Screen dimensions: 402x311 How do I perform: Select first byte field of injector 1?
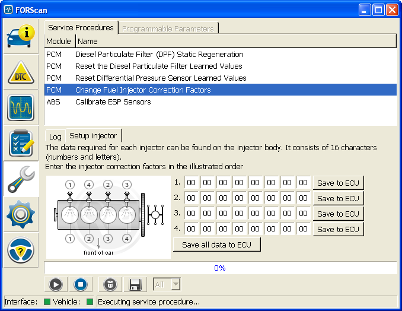[192, 183]
